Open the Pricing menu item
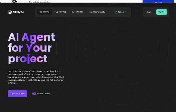176x112 pixels. pos(60,12)
